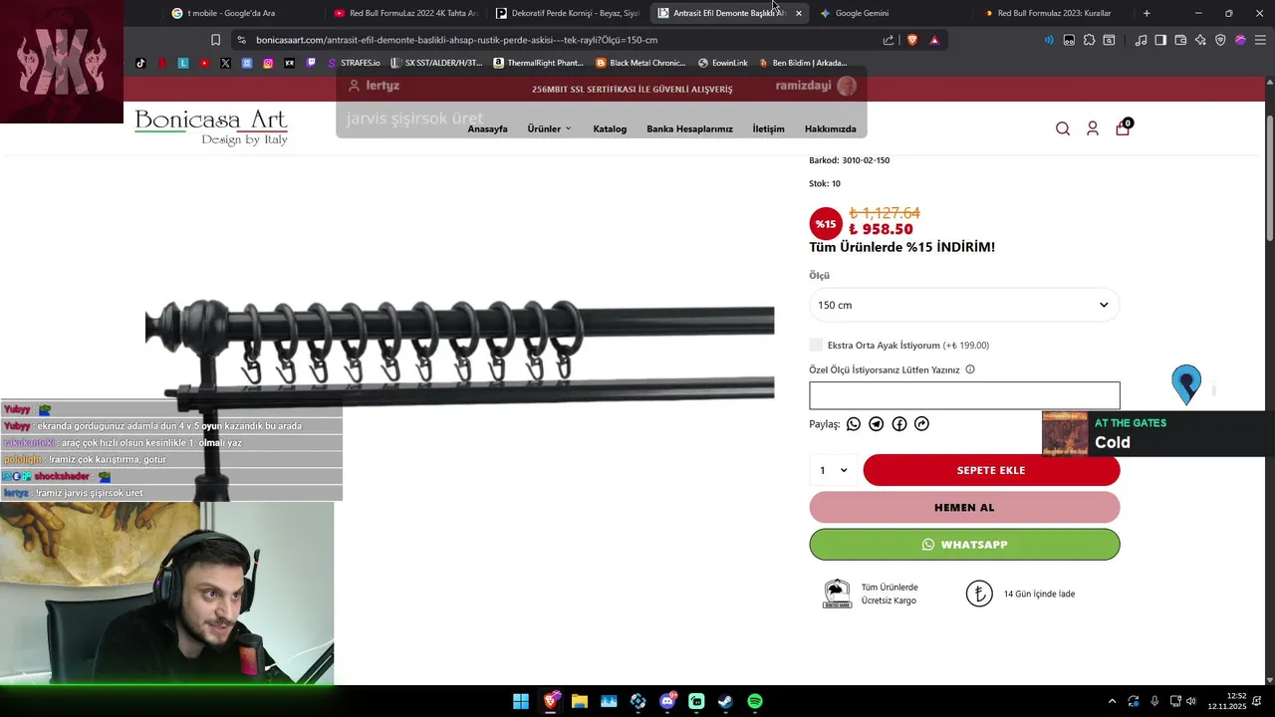
Task: Click the taskbar clock showing 12:52
Action: pyautogui.click(x=1226, y=701)
